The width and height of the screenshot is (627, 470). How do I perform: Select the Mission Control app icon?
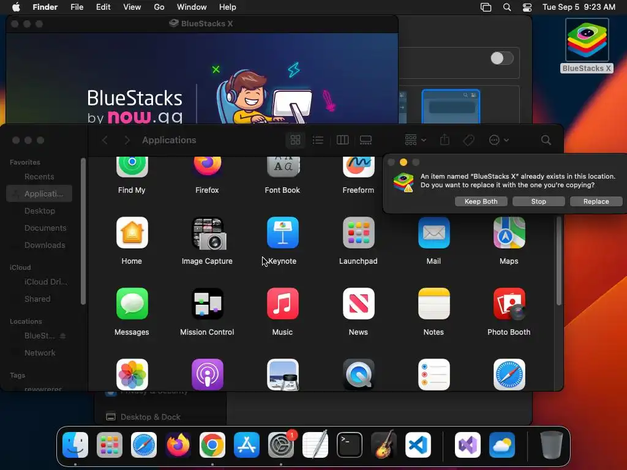(x=207, y=304)
